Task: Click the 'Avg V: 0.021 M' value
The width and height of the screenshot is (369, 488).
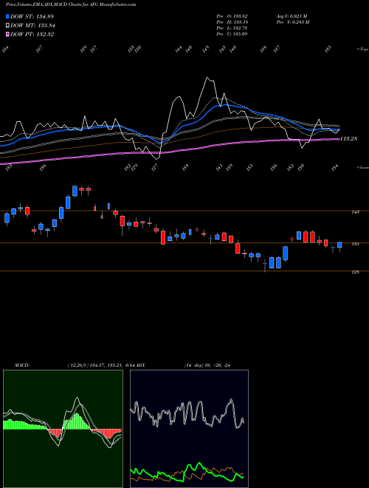Action: pos(292,16)
